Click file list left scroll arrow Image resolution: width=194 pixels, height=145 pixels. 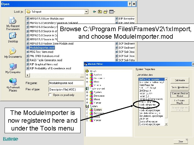(27, 75)
